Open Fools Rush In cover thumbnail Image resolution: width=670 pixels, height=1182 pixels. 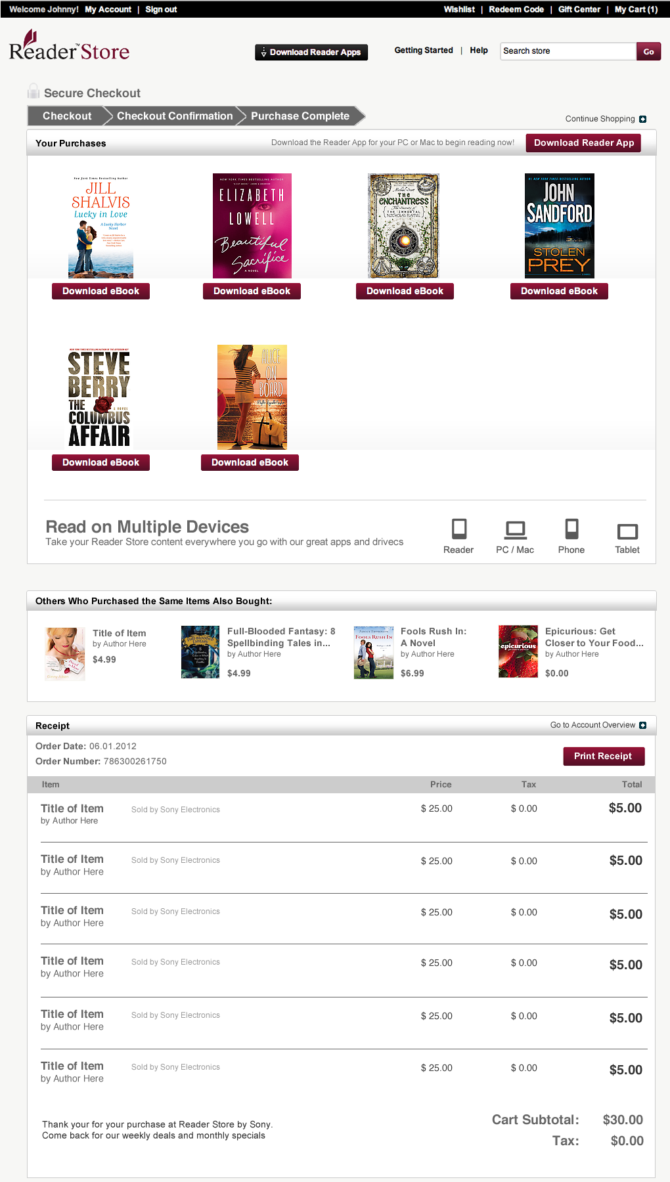374,652
